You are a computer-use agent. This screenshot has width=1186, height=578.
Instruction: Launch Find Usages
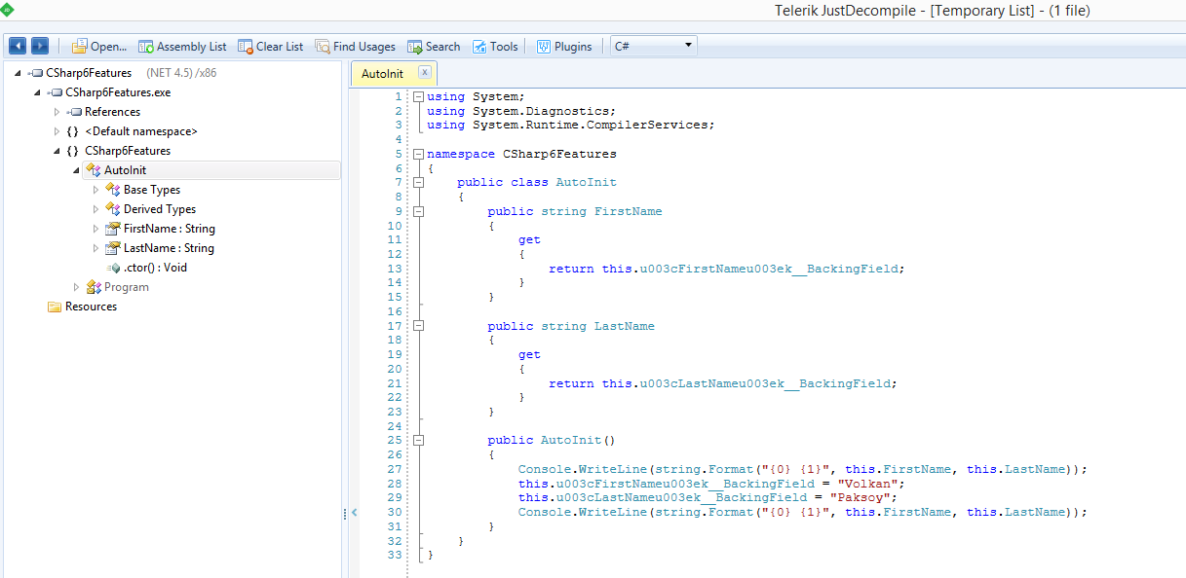pos(355,45)
